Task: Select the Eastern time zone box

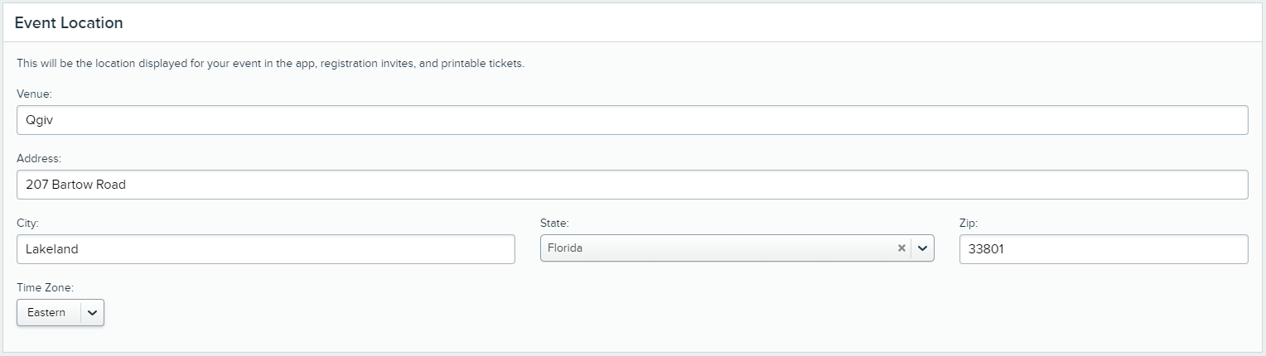Action: coord(60,313)
